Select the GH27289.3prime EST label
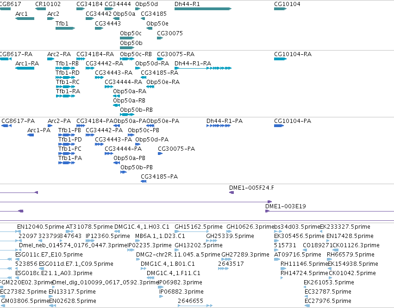This screenshot has height=308, width=394. tap(245, 255)
